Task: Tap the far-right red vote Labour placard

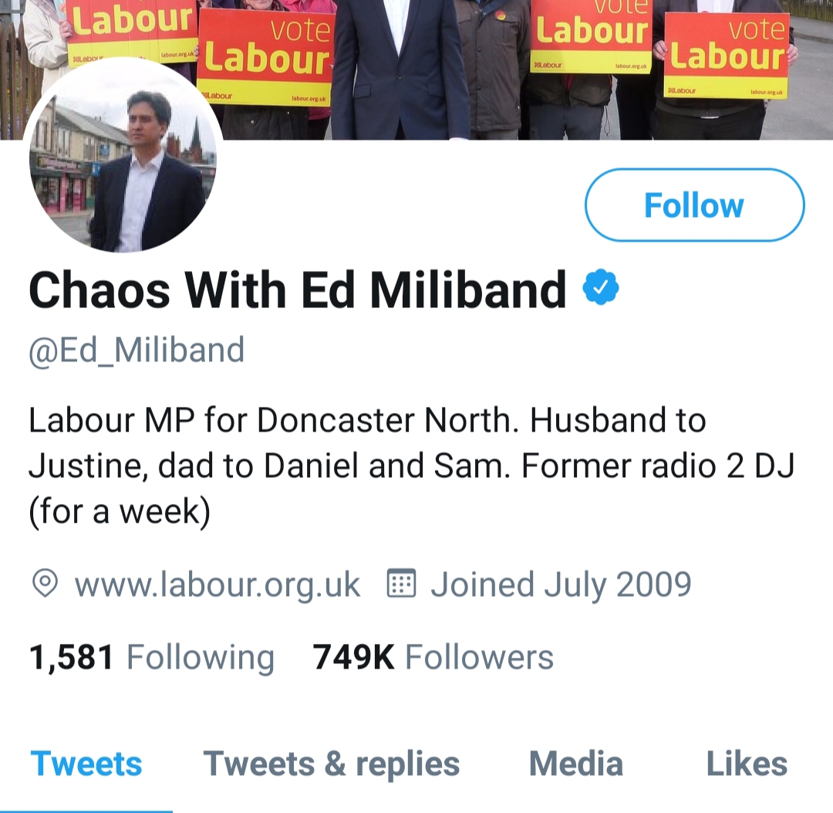Action: click(x=727, y=56)
